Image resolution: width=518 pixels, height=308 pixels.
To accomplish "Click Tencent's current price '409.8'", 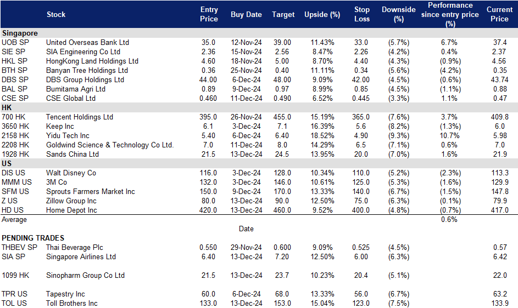I will click(500, 117).
